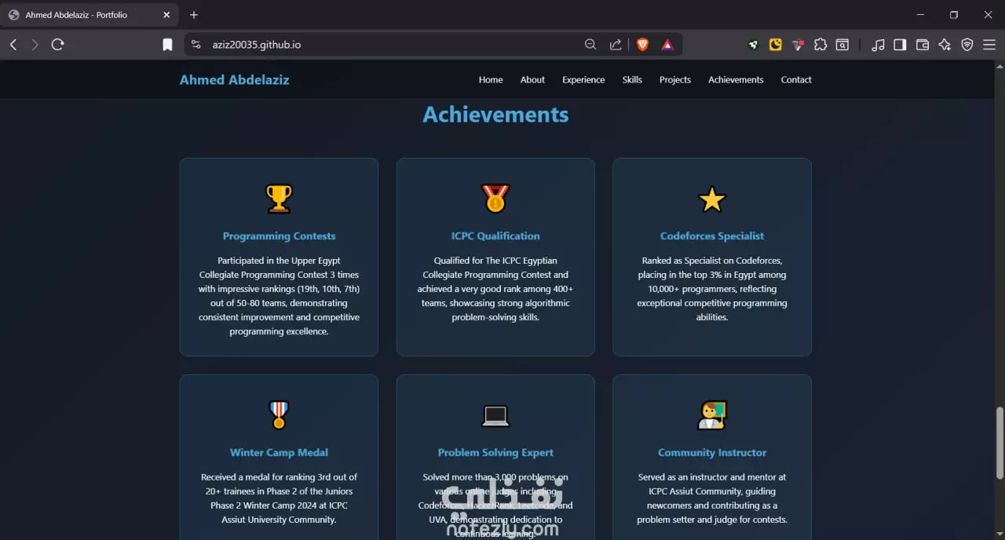1005x540 pixels.
Task: Click the ICPC Qualification card title
Action: tap(495, 236)
